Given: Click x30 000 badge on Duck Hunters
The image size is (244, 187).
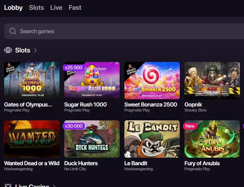Looking at the screenshot, I should 74,126.
